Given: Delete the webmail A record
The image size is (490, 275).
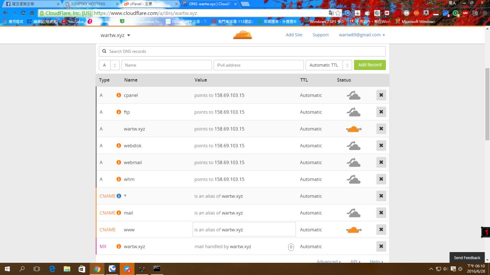Looking at the screenshot, I should pyautogui.click(x=381, y=162).
